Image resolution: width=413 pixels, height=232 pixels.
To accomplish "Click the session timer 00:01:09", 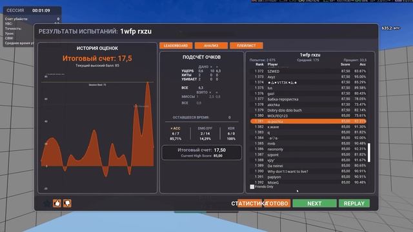I will 41,10.
